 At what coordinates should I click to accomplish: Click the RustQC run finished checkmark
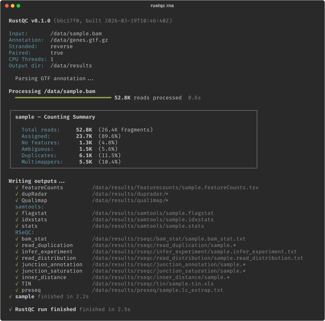pos(11,309)
